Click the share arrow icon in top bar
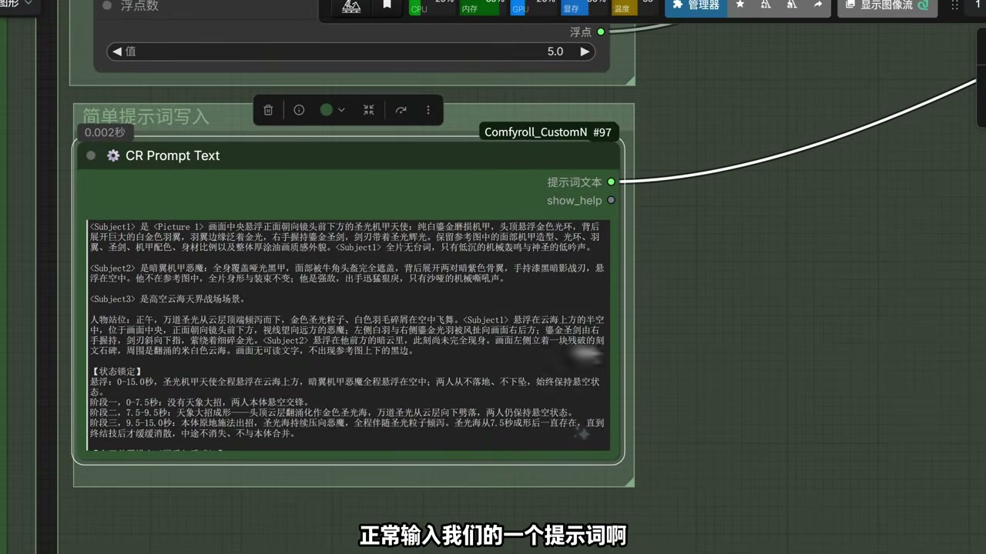 tap(817, 5)
